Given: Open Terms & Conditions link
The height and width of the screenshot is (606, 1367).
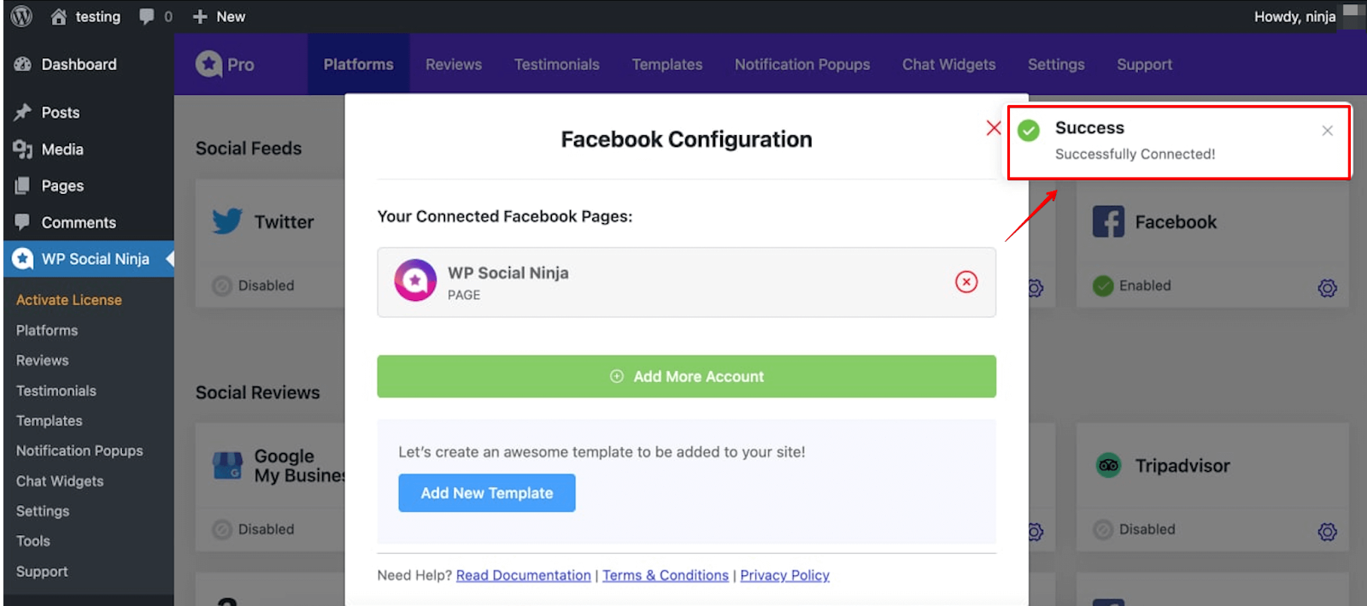Looking at the screenshot, I should tap(666, 575).
